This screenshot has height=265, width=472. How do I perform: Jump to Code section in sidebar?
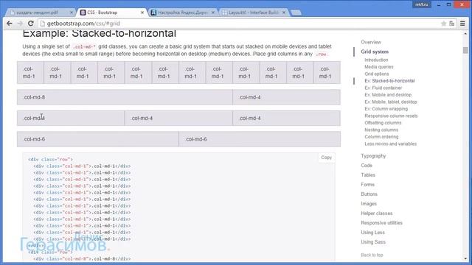(x=367, y=166)
